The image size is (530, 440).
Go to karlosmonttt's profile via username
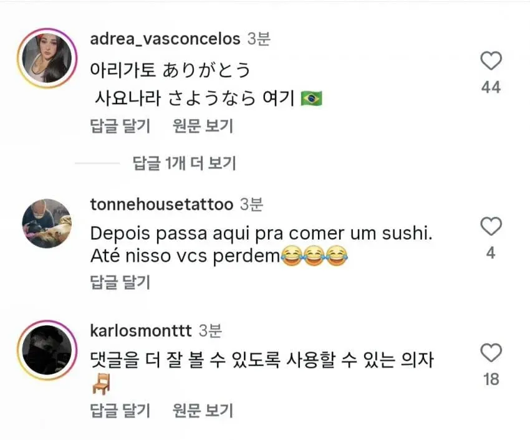click(141, 330)
